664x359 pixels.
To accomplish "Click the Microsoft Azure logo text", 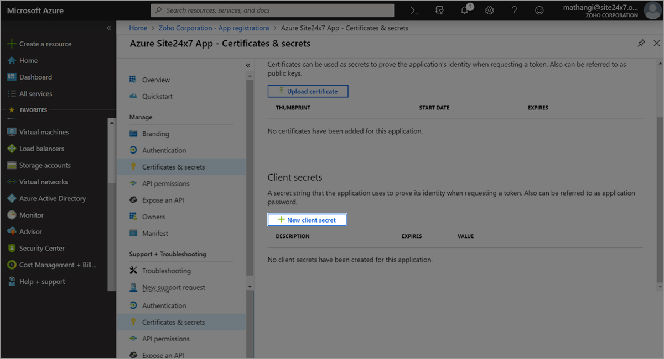I will click(x=35, y=10).
